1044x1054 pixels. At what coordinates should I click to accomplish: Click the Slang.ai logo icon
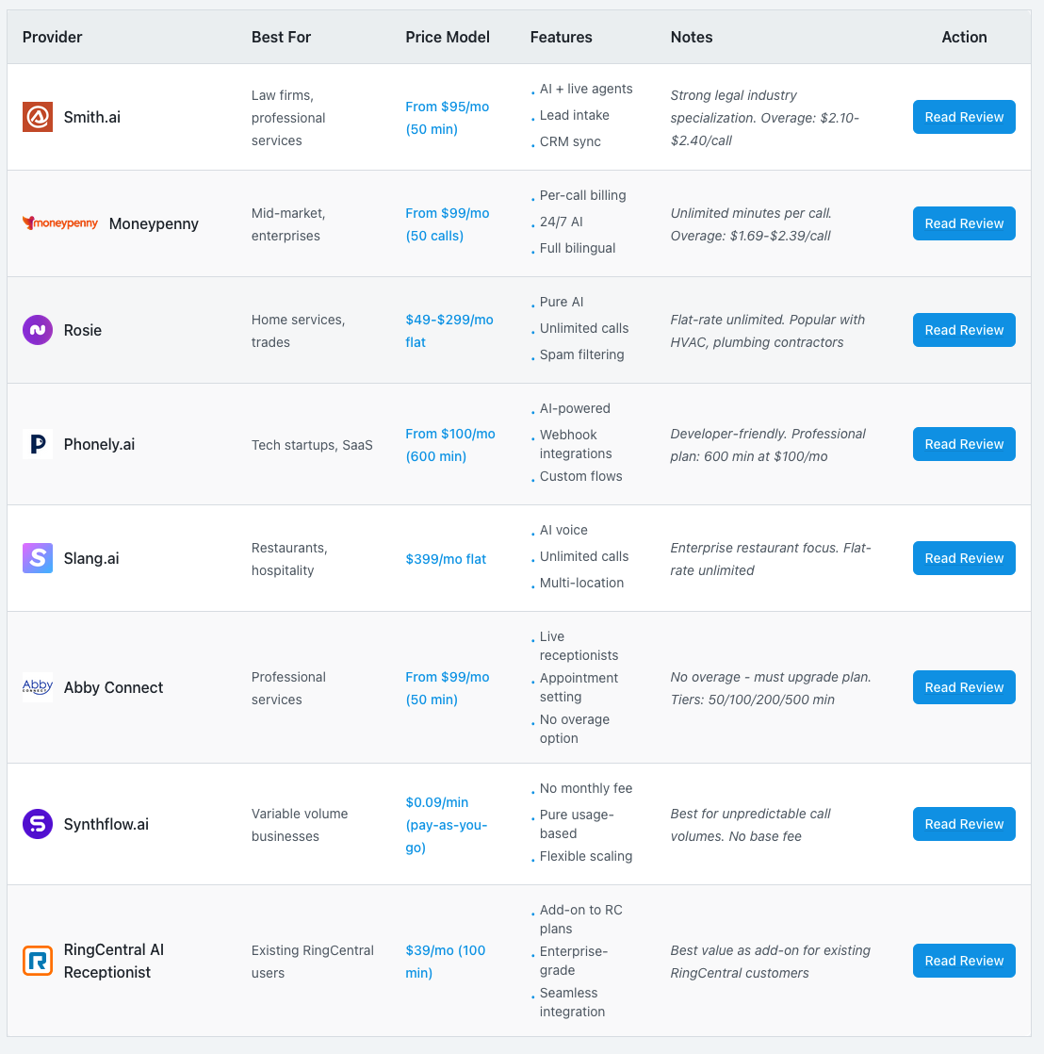(x=38, y=558)
